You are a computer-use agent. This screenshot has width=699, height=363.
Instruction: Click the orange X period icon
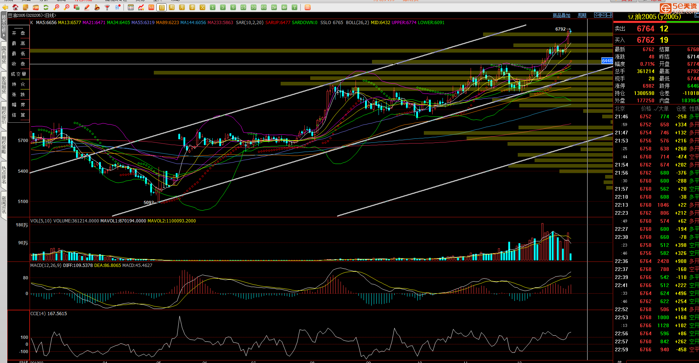point(202,7)
